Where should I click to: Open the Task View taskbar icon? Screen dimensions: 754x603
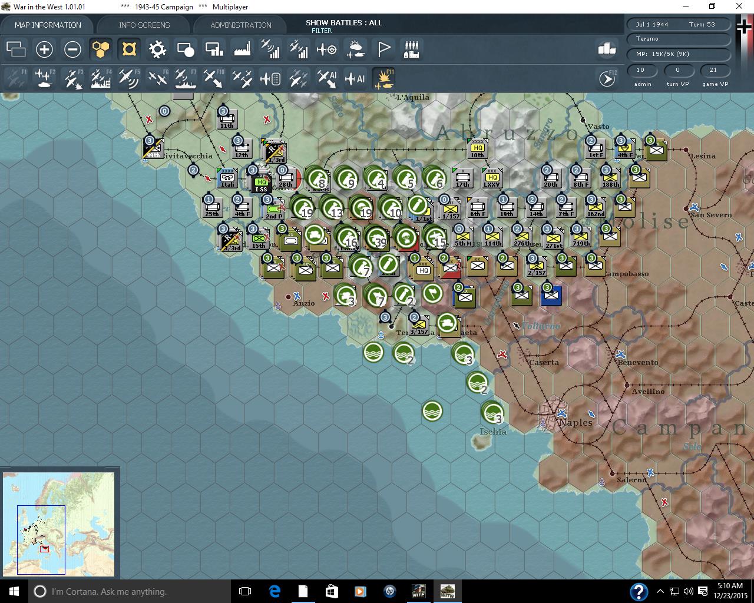point(245,591)
